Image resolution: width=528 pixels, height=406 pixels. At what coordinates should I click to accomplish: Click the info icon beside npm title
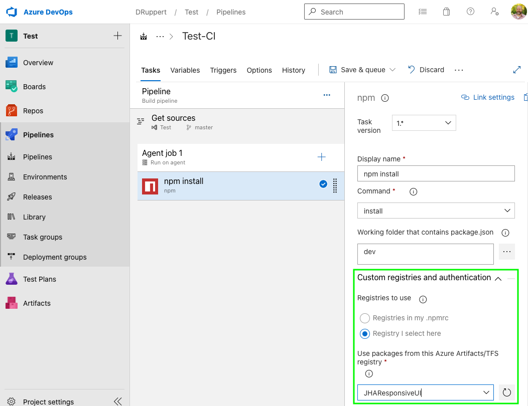tap(385, 98)
